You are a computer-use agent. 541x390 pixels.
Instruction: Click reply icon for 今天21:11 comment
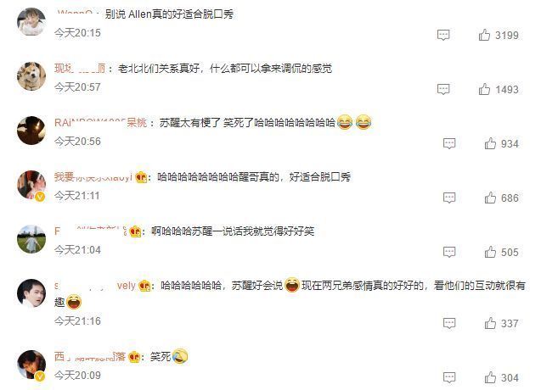pyautogui.click(x=449, y=198)
